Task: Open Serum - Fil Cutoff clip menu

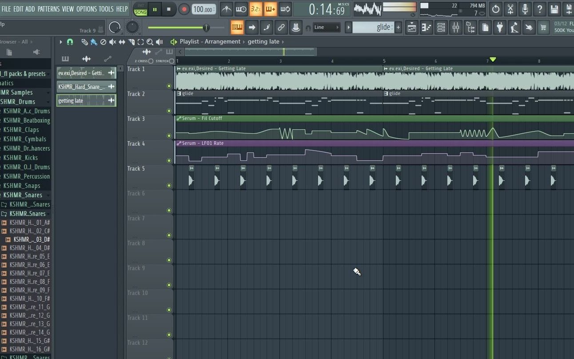Action: (179, 118)
